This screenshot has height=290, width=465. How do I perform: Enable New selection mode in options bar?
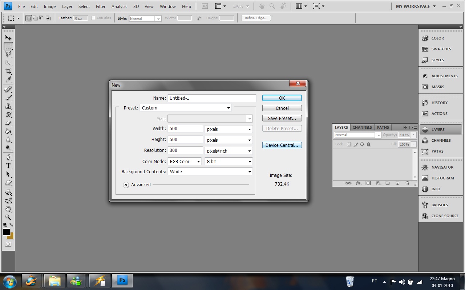(29, 18)
